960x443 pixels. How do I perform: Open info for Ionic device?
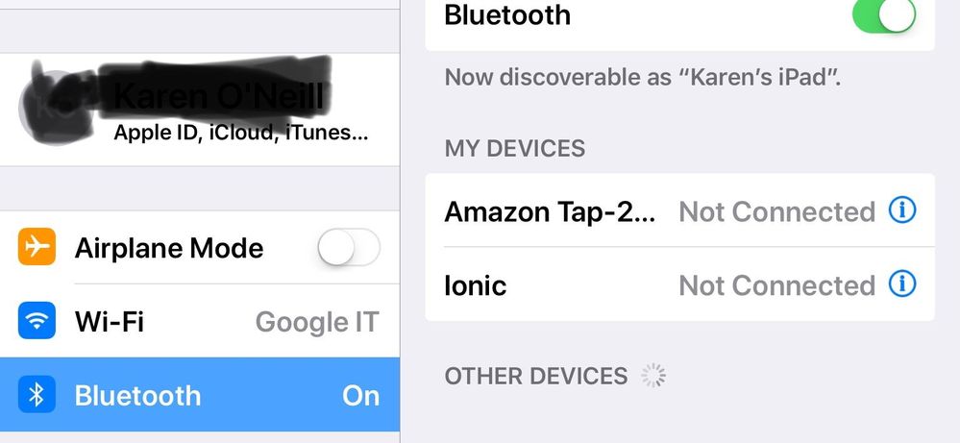902,283
